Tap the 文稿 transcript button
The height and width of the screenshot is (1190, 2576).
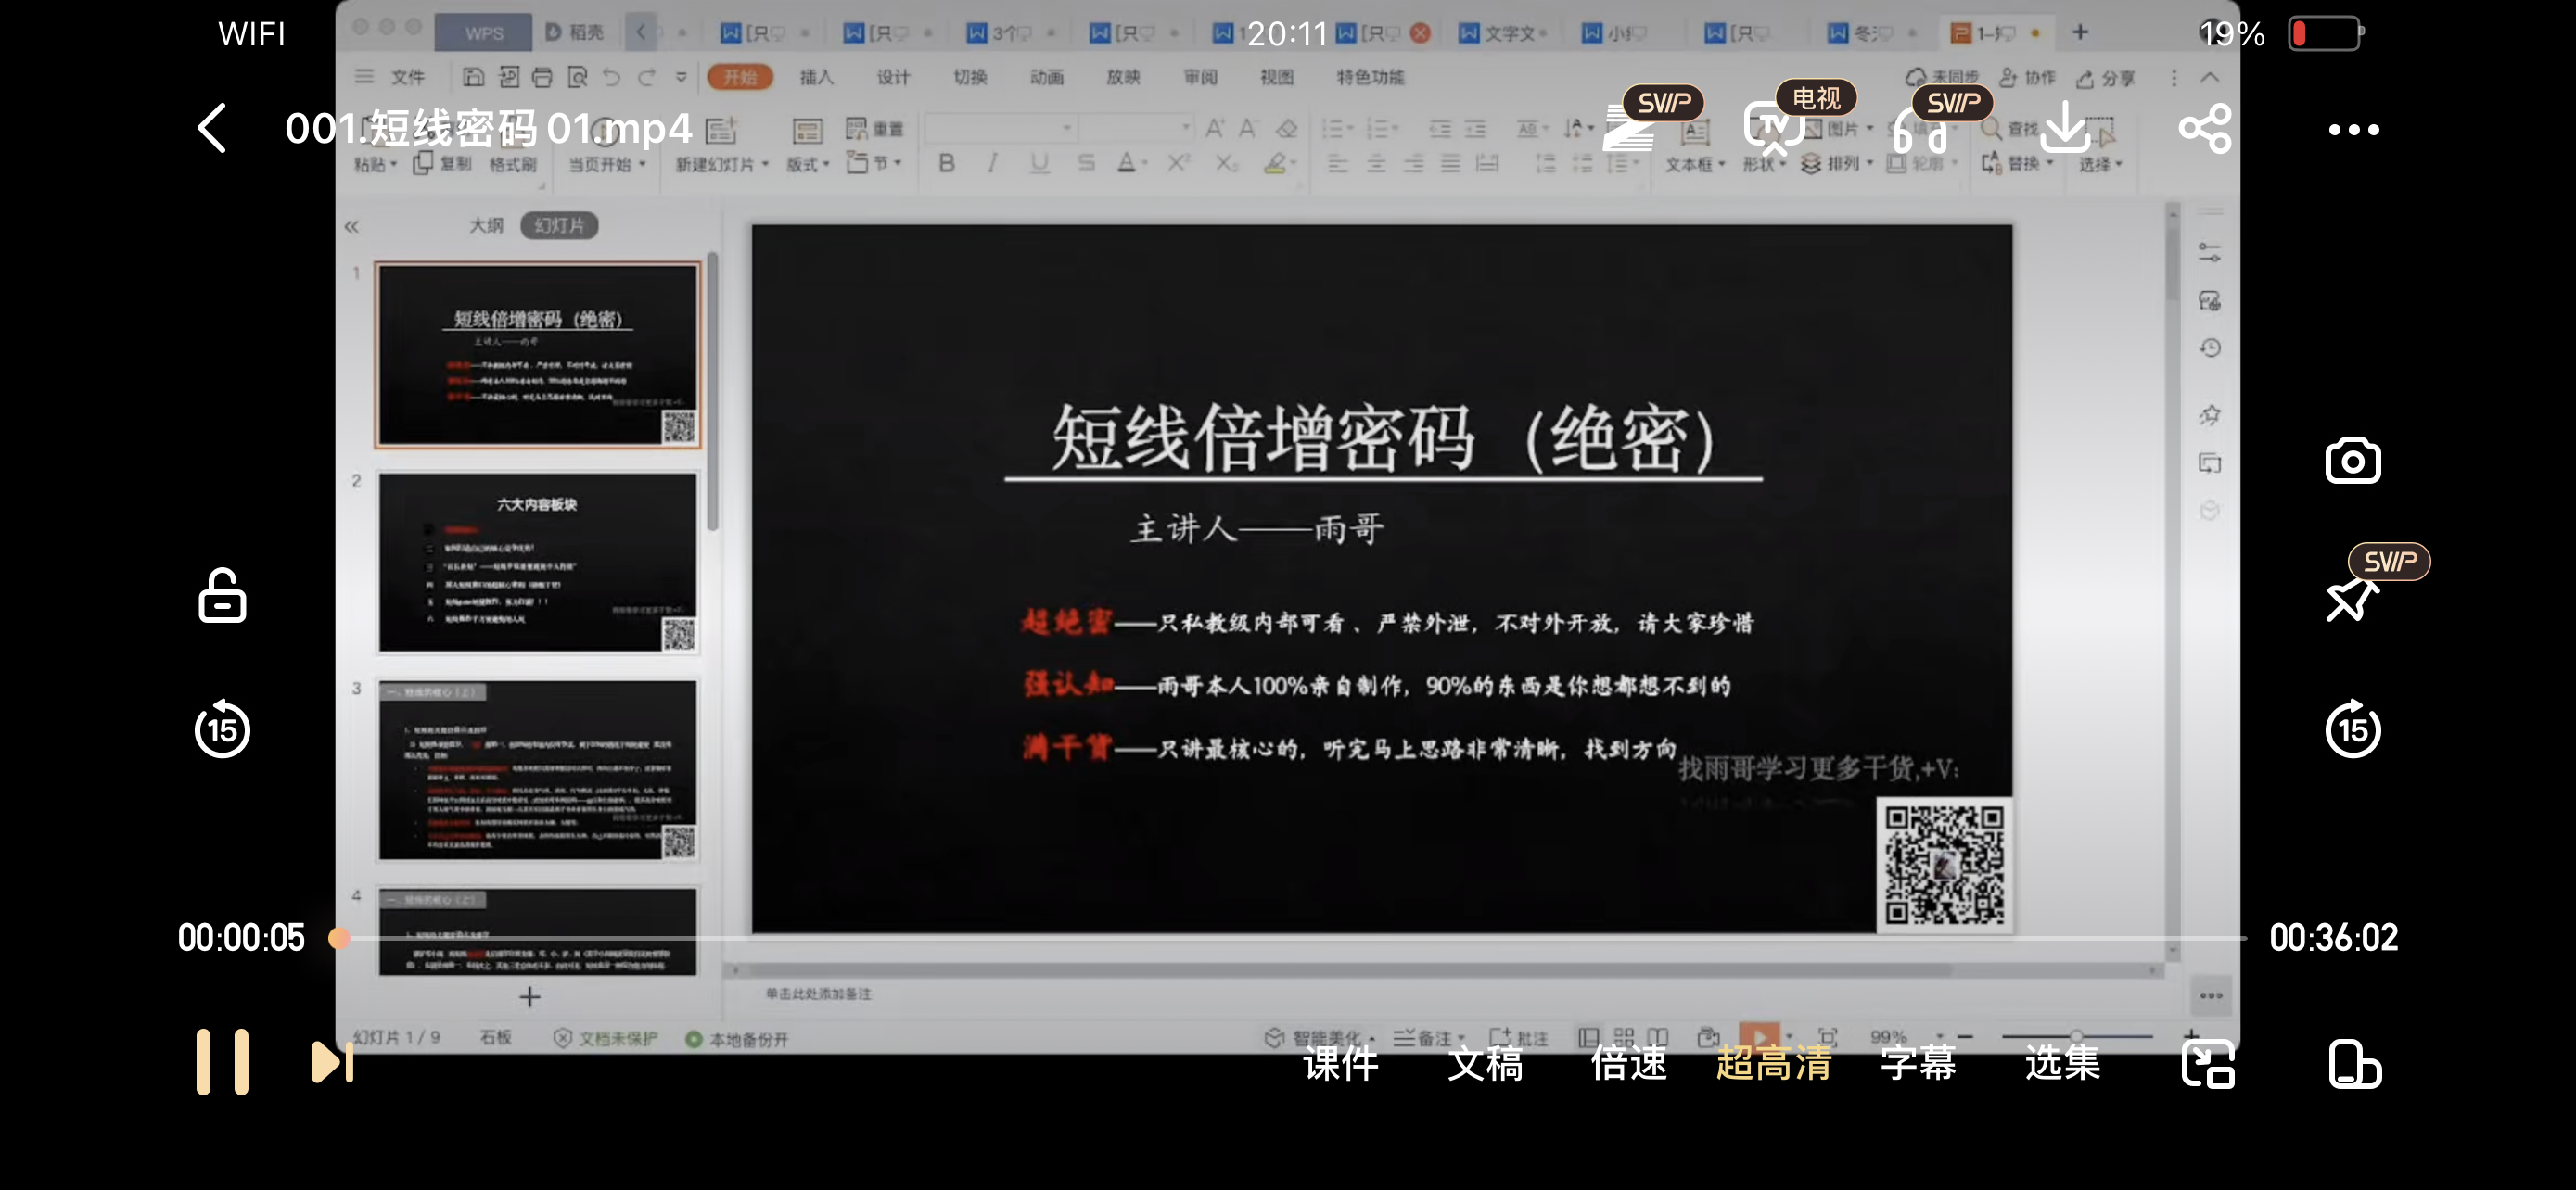tap(1485, 1062)
